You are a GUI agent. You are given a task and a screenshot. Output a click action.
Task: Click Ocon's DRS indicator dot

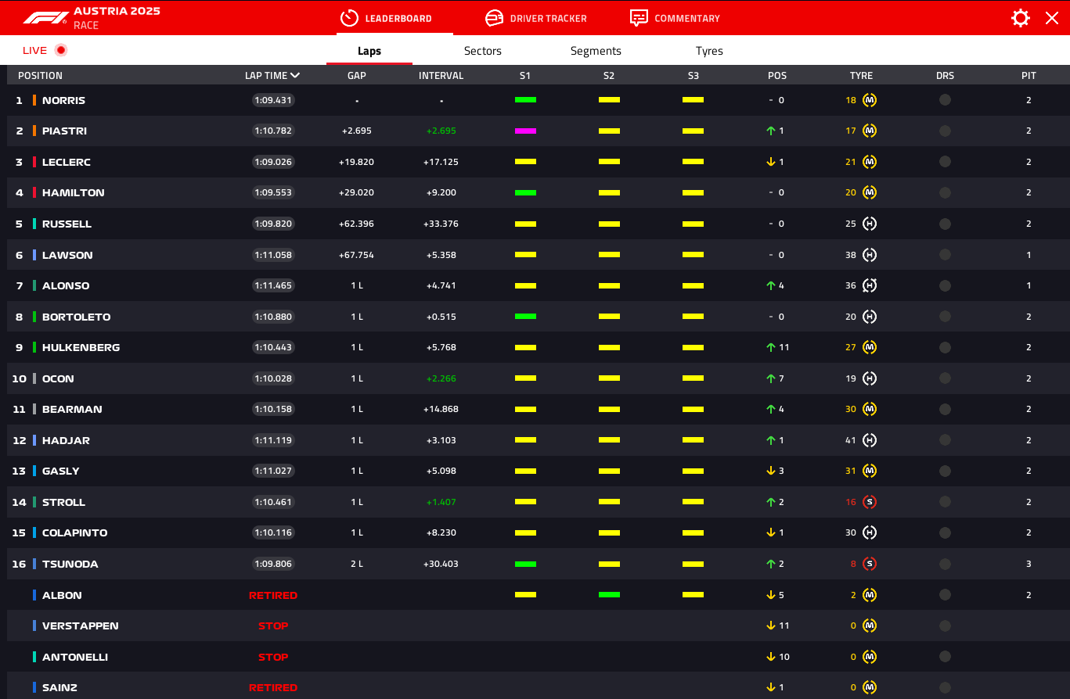pos(945,378)
